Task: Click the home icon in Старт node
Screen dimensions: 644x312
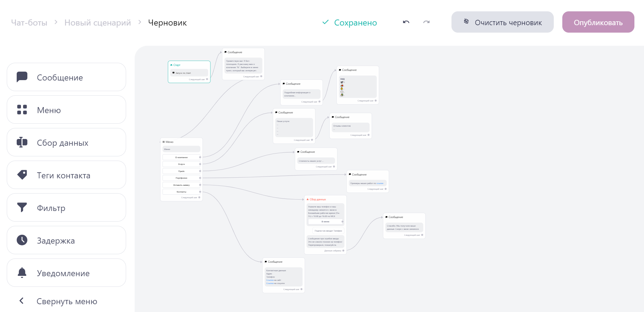Action: [172, 65]
